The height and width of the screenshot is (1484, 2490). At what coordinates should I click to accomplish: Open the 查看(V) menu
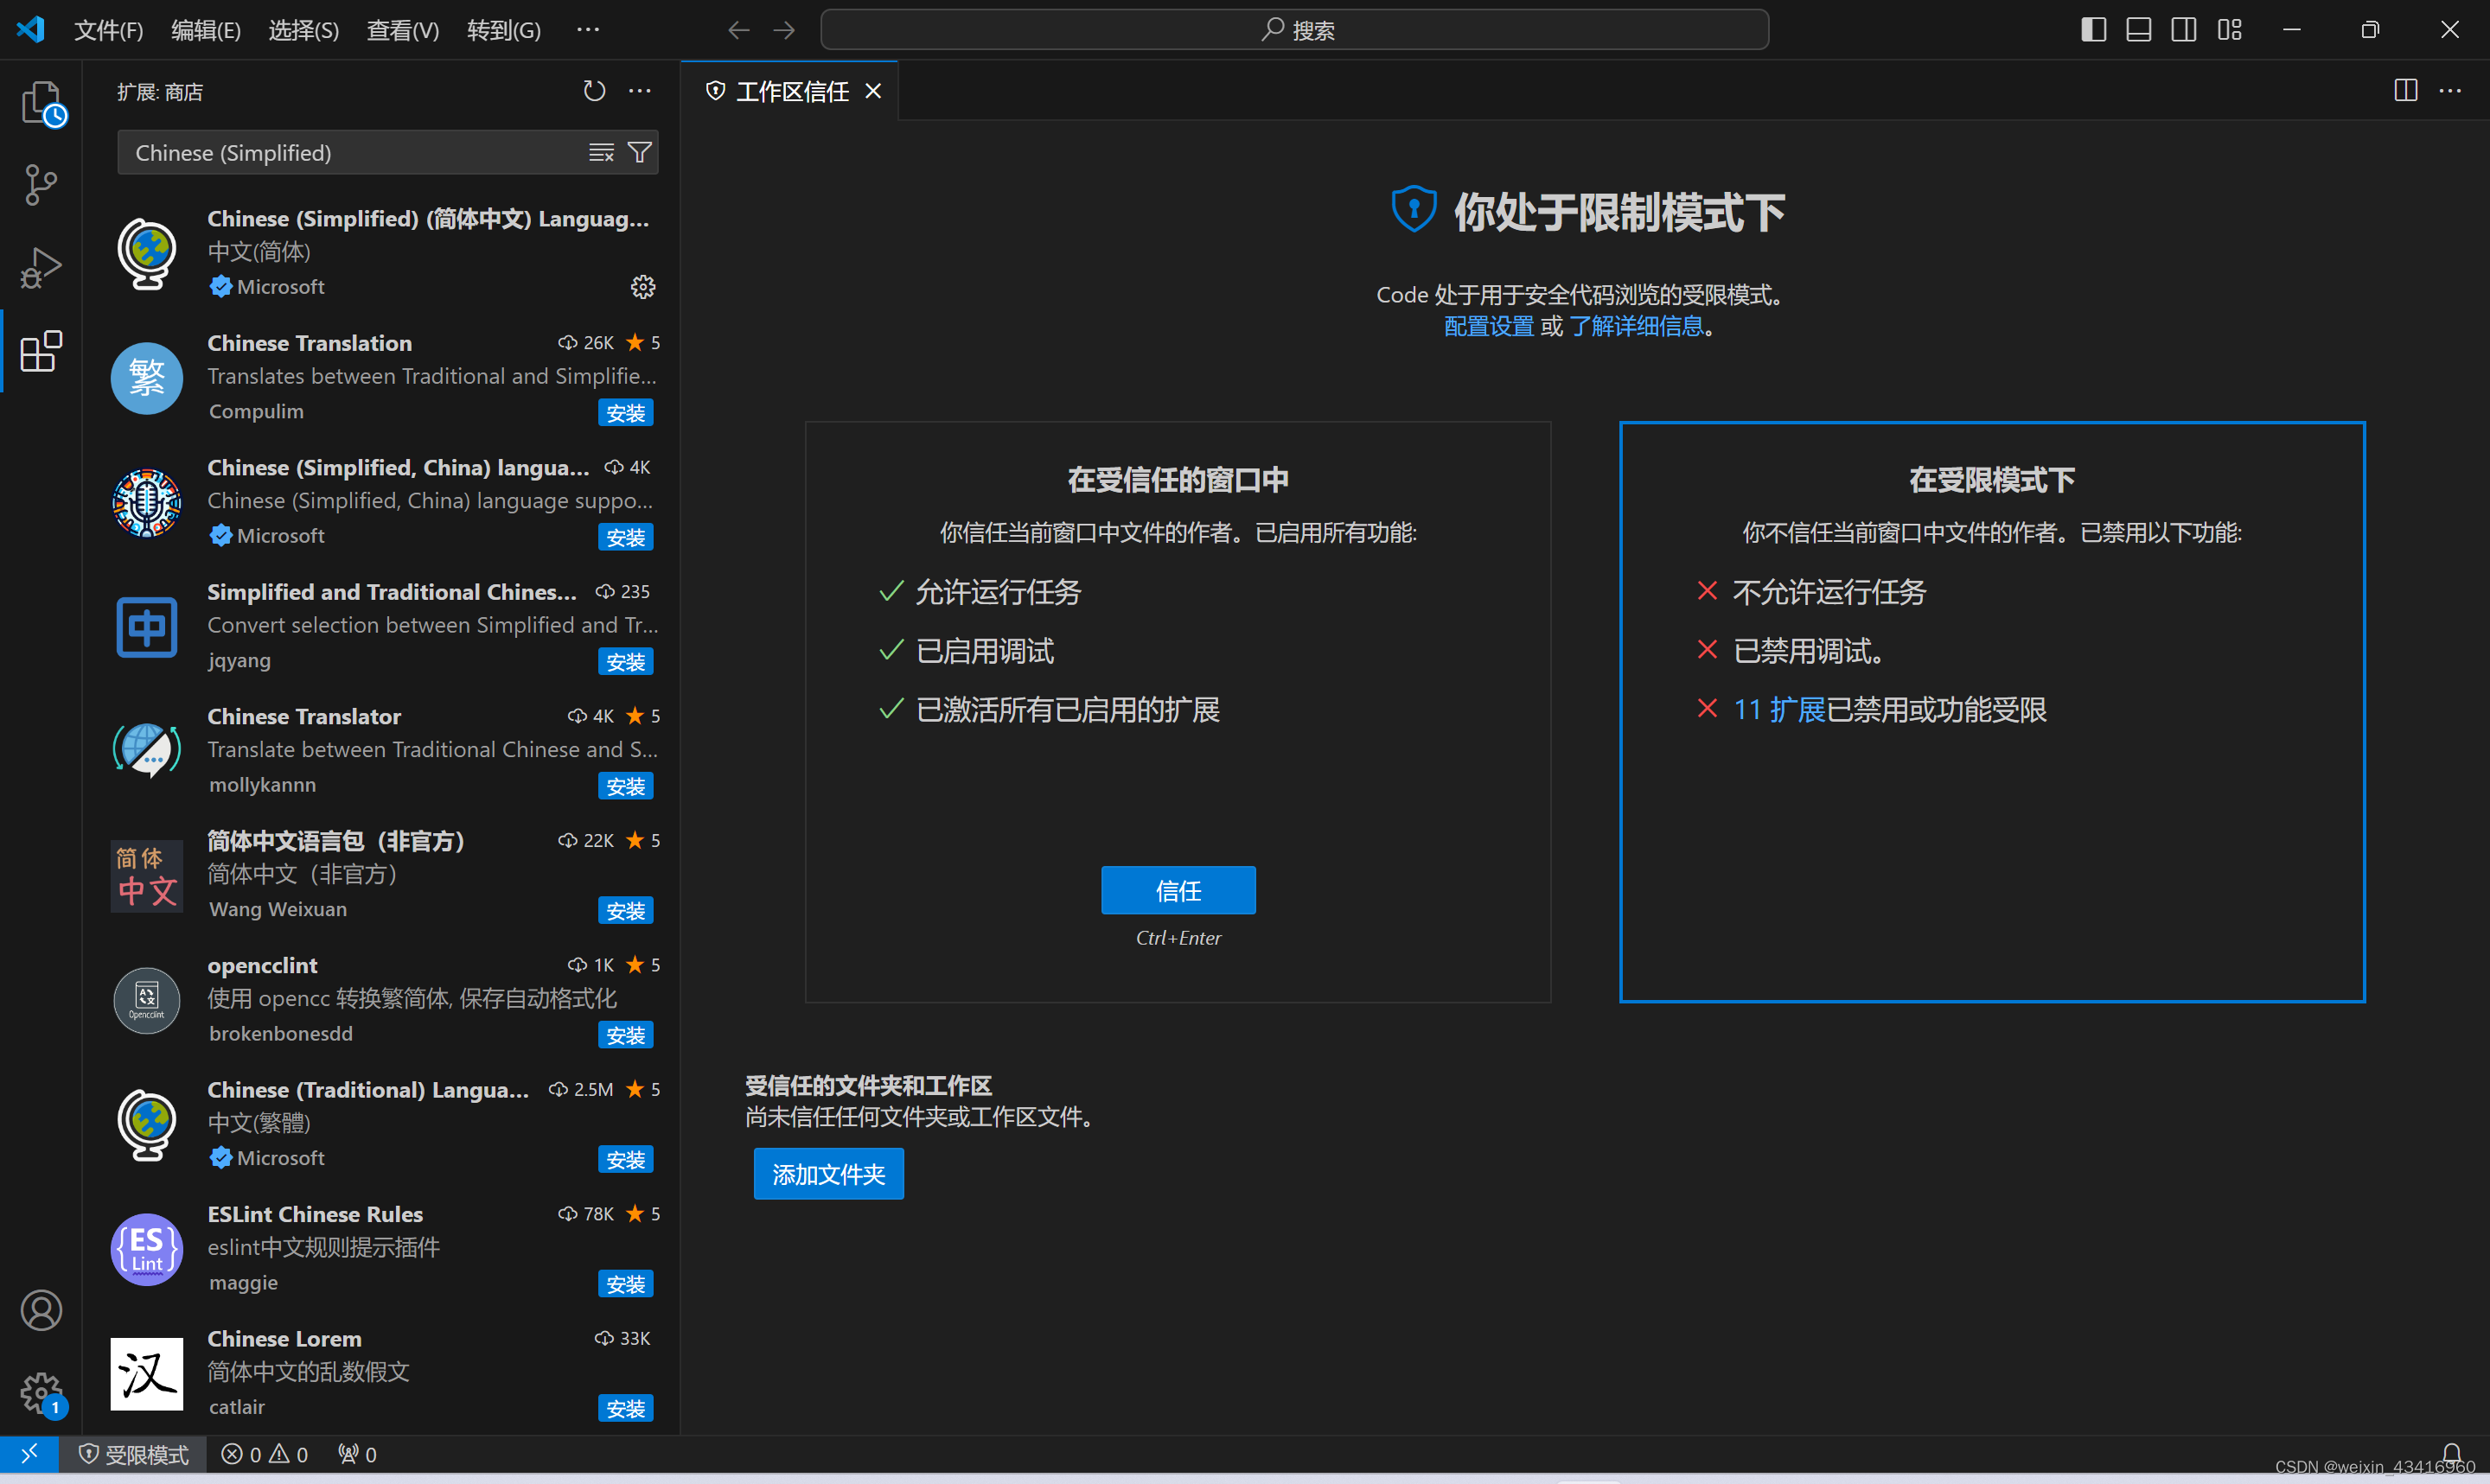[402, 30]
